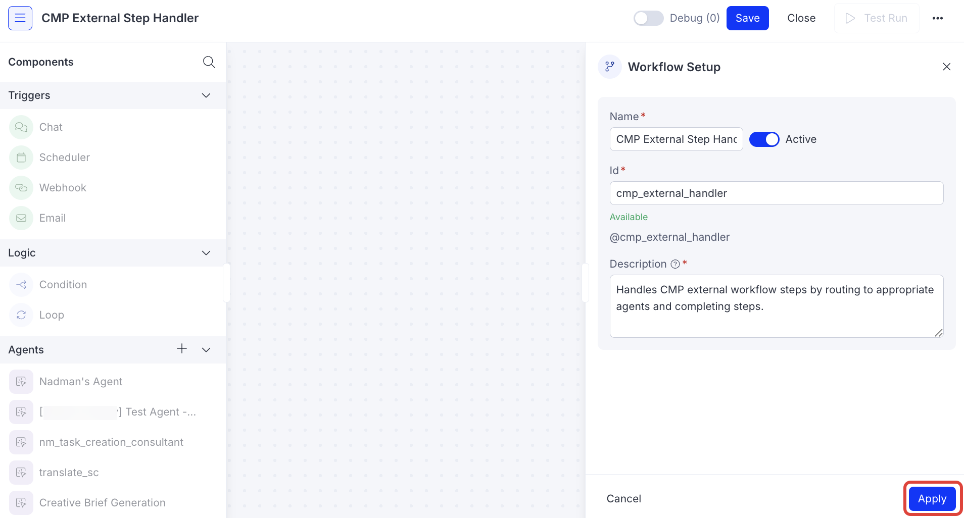Open the hamburger menu top left

coord(20,18)
